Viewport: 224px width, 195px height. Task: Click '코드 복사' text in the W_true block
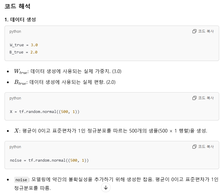pyautogui.click(x=206, y=31)
